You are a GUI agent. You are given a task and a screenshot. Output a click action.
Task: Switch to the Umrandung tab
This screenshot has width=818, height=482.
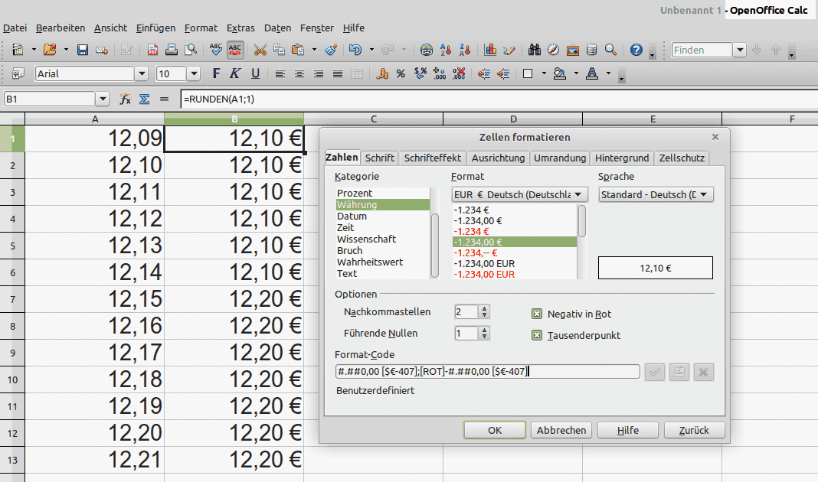[560, 158]
